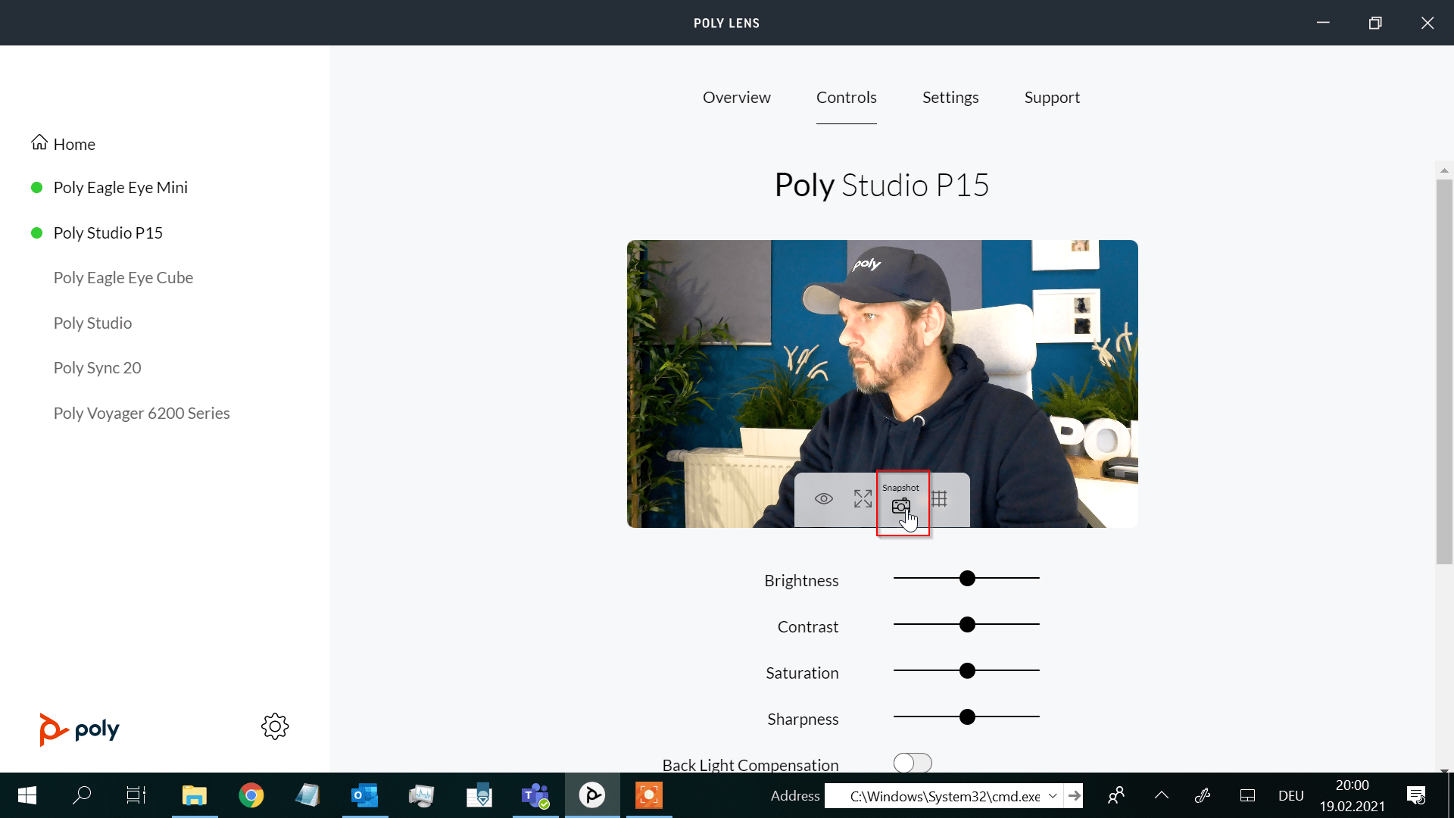Enable the grid overlay icon
The height and width of the screenshot is (818, 1454).
tap(941, 498)
